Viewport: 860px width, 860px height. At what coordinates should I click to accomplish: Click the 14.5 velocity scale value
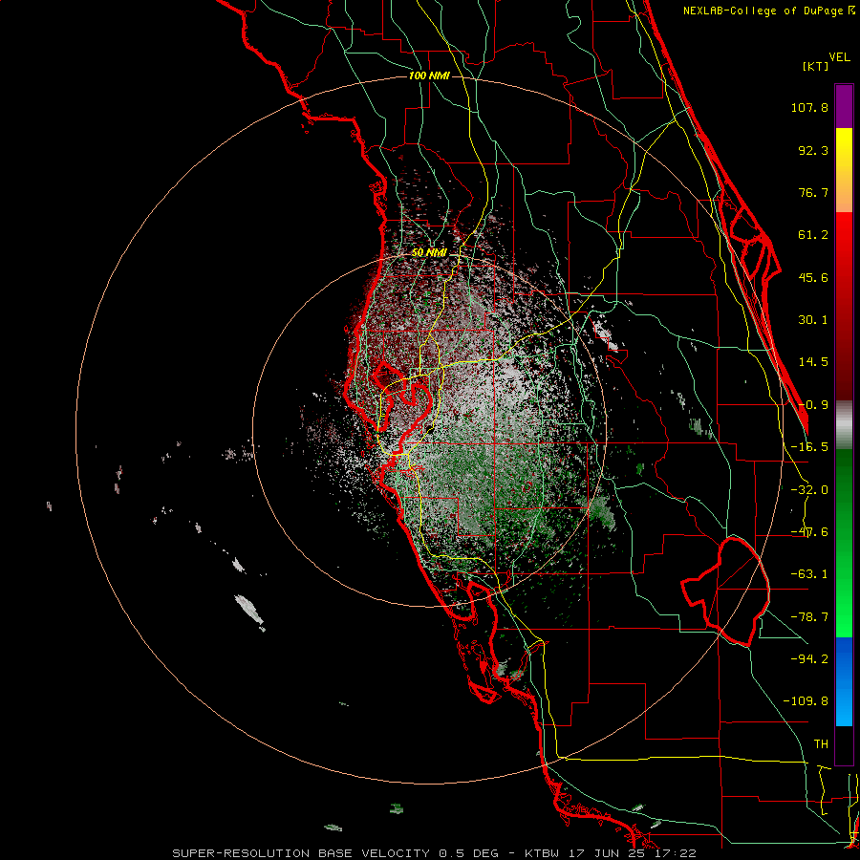pyautogui.click(x=813, y=362)
